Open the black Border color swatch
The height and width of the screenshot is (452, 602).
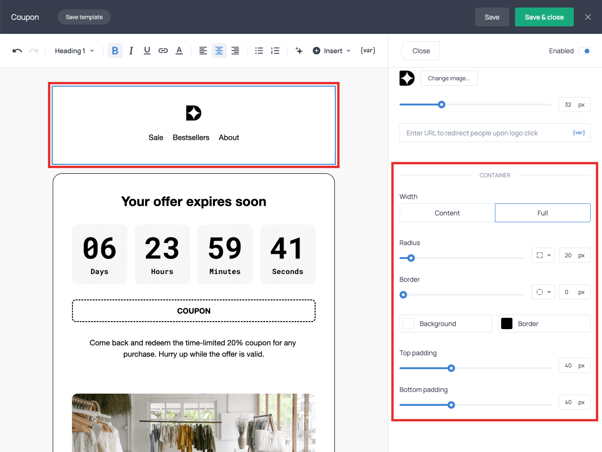507,323
